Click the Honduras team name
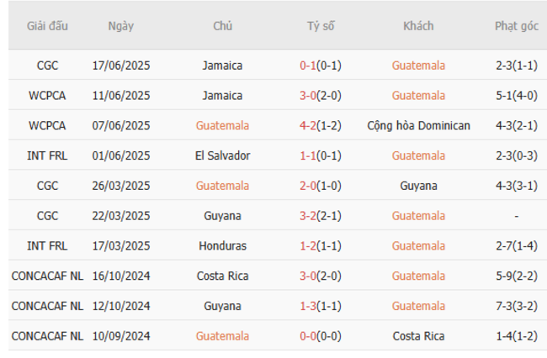 click(222, 246)
